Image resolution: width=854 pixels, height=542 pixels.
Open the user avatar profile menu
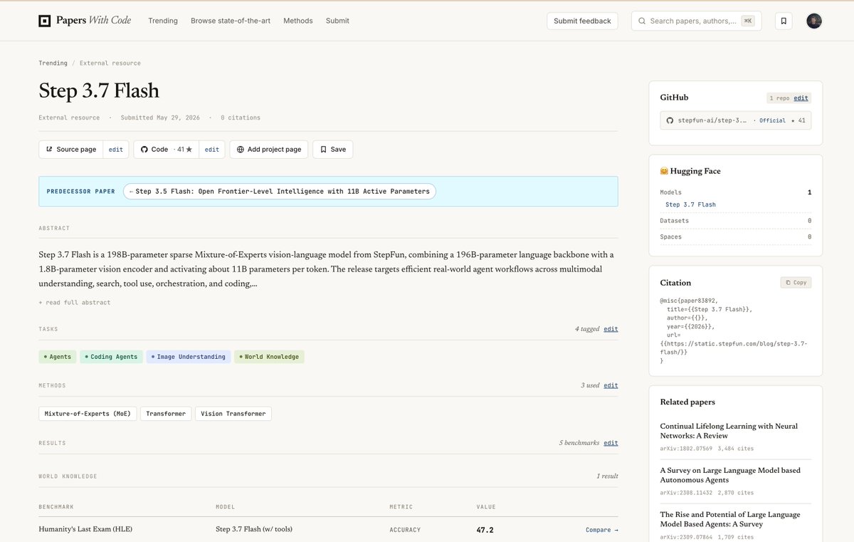point(814,21)
